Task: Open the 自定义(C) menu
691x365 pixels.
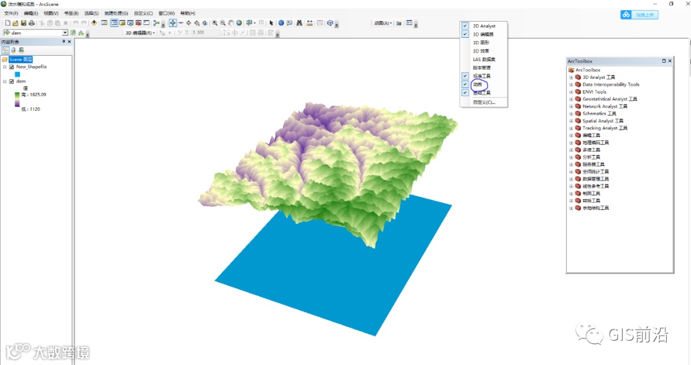Action: pos(144,13)
